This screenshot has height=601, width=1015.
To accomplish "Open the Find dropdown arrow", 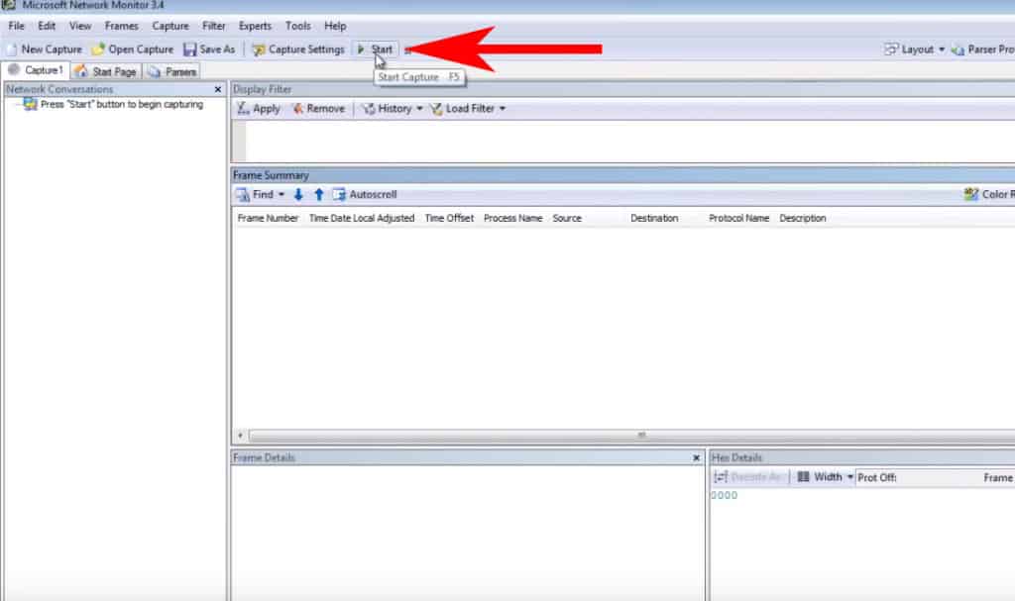I will click(282, 194).
